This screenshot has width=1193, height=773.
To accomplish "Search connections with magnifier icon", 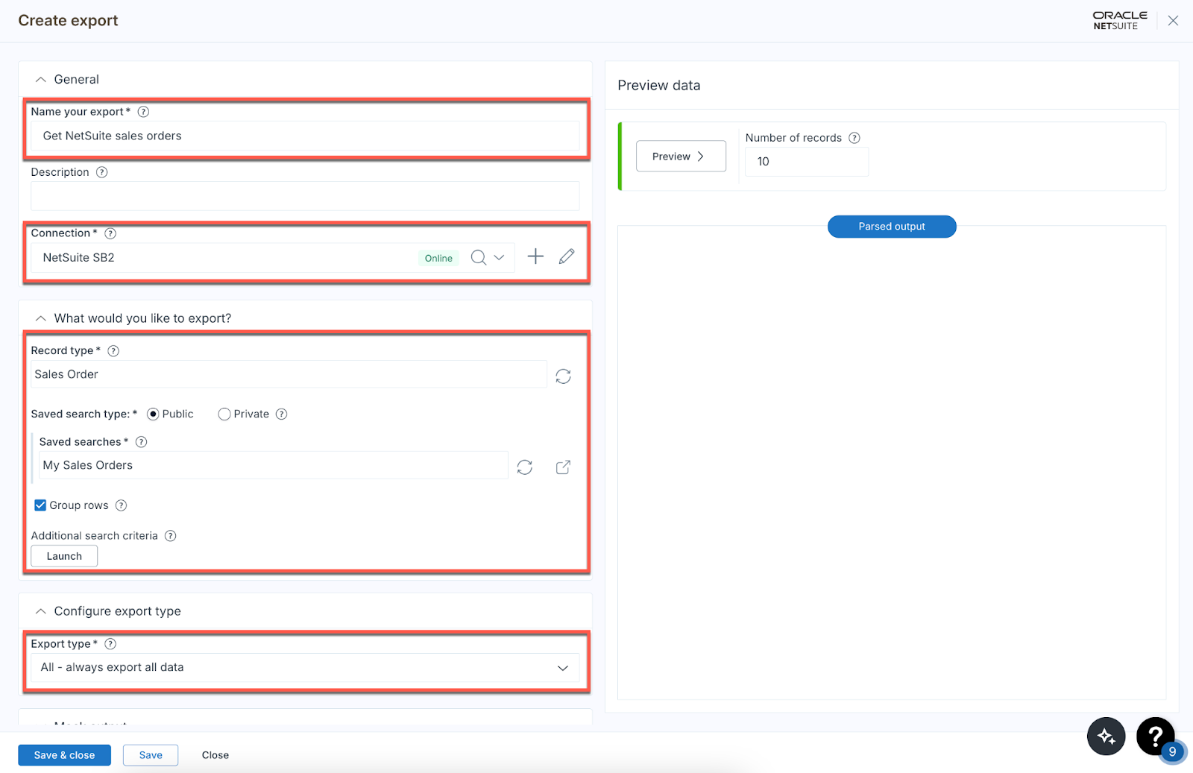I will 479,257.
